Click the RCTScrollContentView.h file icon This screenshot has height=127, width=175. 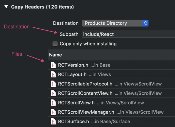(53, 93)
